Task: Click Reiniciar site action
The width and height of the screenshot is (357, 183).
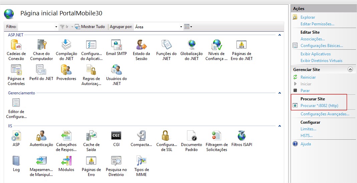Action: pyautogui.click(x=308, y=77)
